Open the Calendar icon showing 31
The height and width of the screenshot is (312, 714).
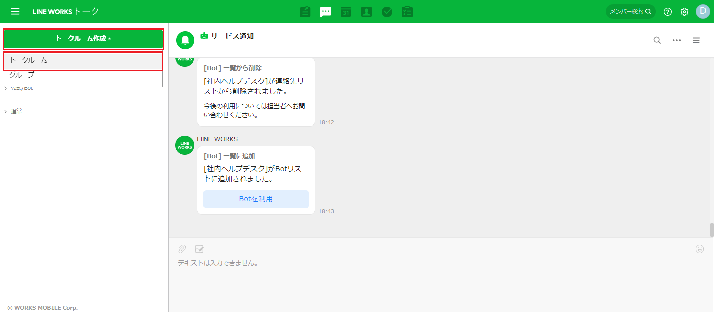click(346, 12)
